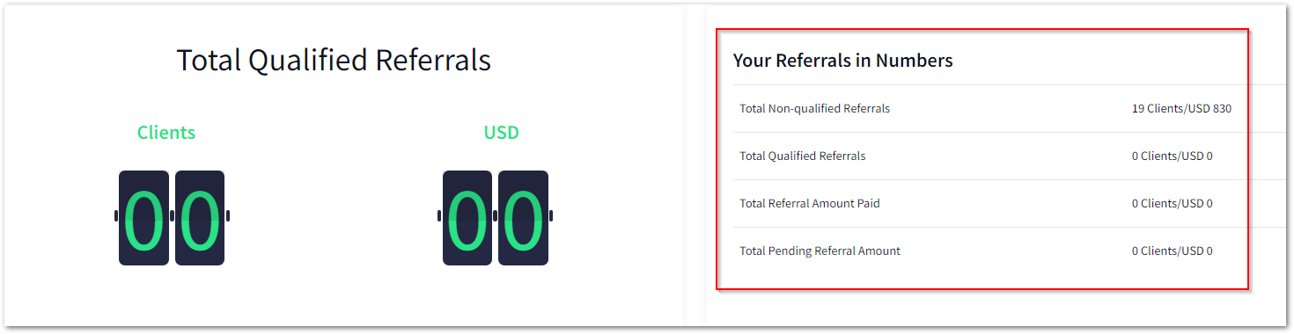This screenshot has width=1294, height=334.
Task: Click the first digit of USD flip counter
Action: point(467,218)
